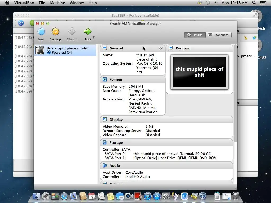Click the details pane vertical scrollbar
The width and height of the screenshot is (271, 203).
(235, 93)
